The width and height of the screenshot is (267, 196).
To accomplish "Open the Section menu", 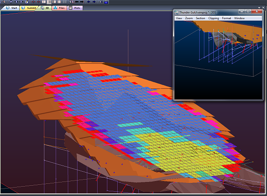I will point(200,18).
